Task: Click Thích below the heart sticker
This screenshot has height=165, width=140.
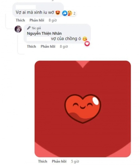Action: 43,161
